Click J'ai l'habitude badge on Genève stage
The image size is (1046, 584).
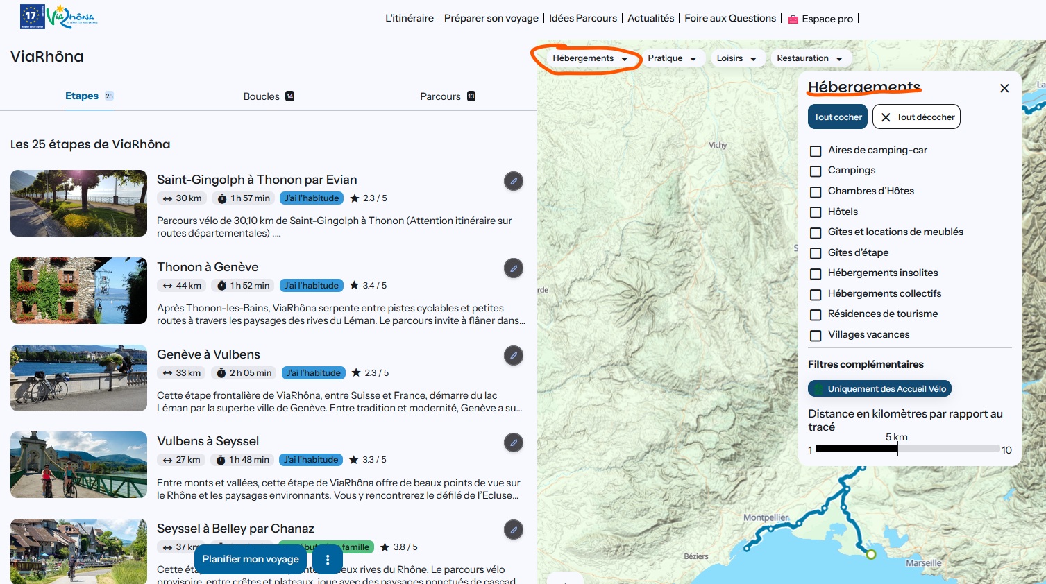[x=314, y=373]
